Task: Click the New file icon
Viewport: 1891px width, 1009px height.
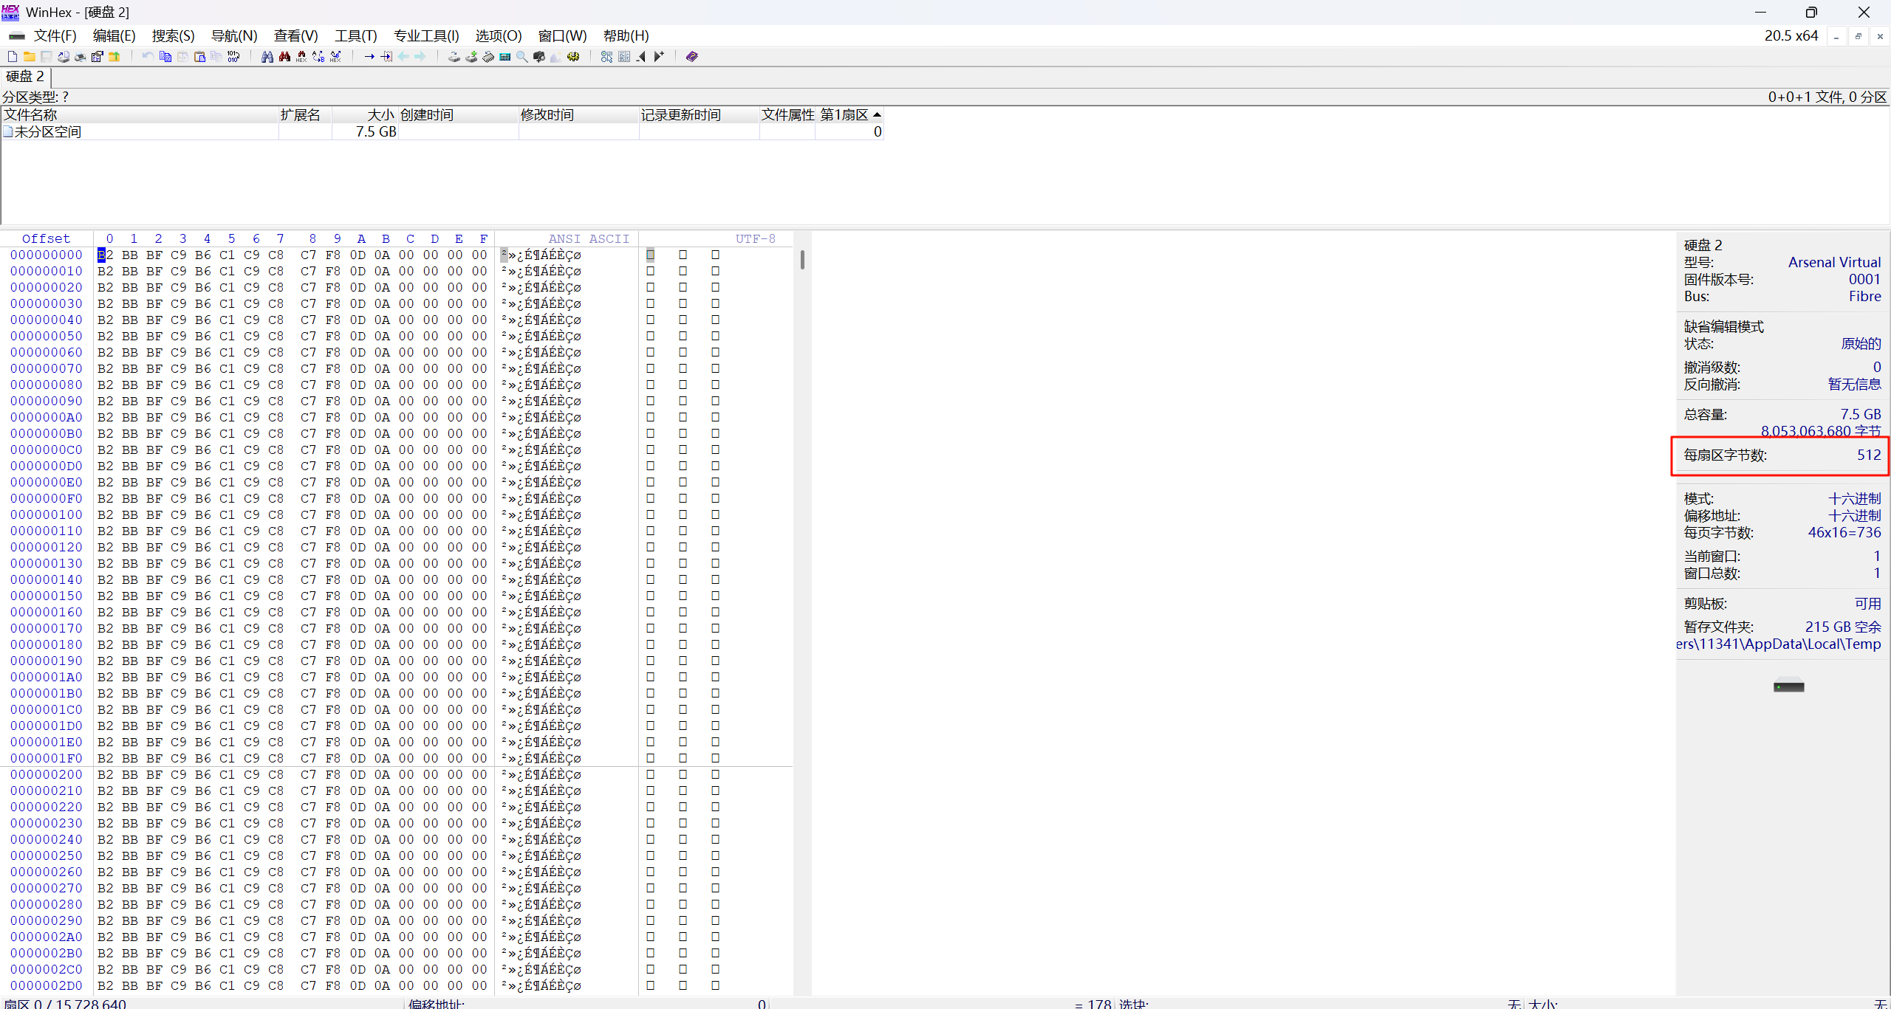Action: point(13,57)
